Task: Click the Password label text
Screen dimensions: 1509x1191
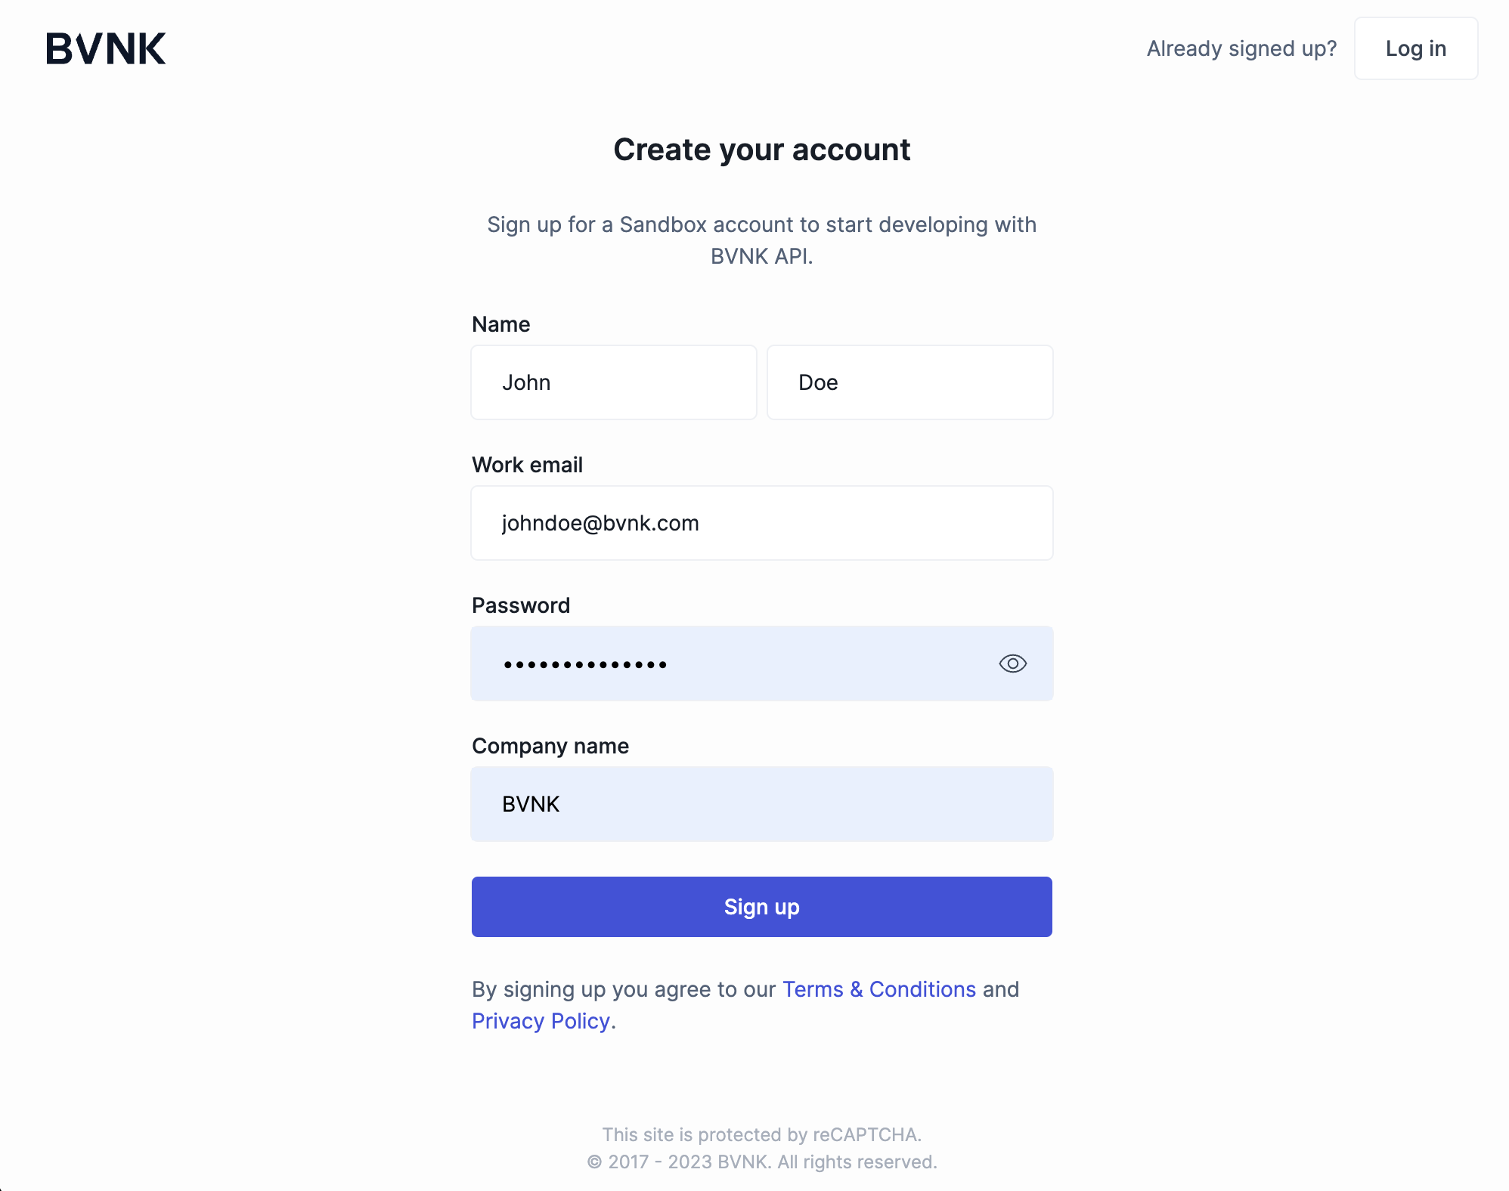Action: (x=521, y=605)
